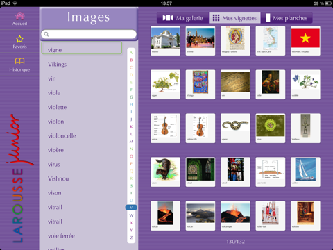The width and height of the screenshot is (333, 250).
Task: Open the volley-ball players thumbnail
Action: (x=271, y=216)
